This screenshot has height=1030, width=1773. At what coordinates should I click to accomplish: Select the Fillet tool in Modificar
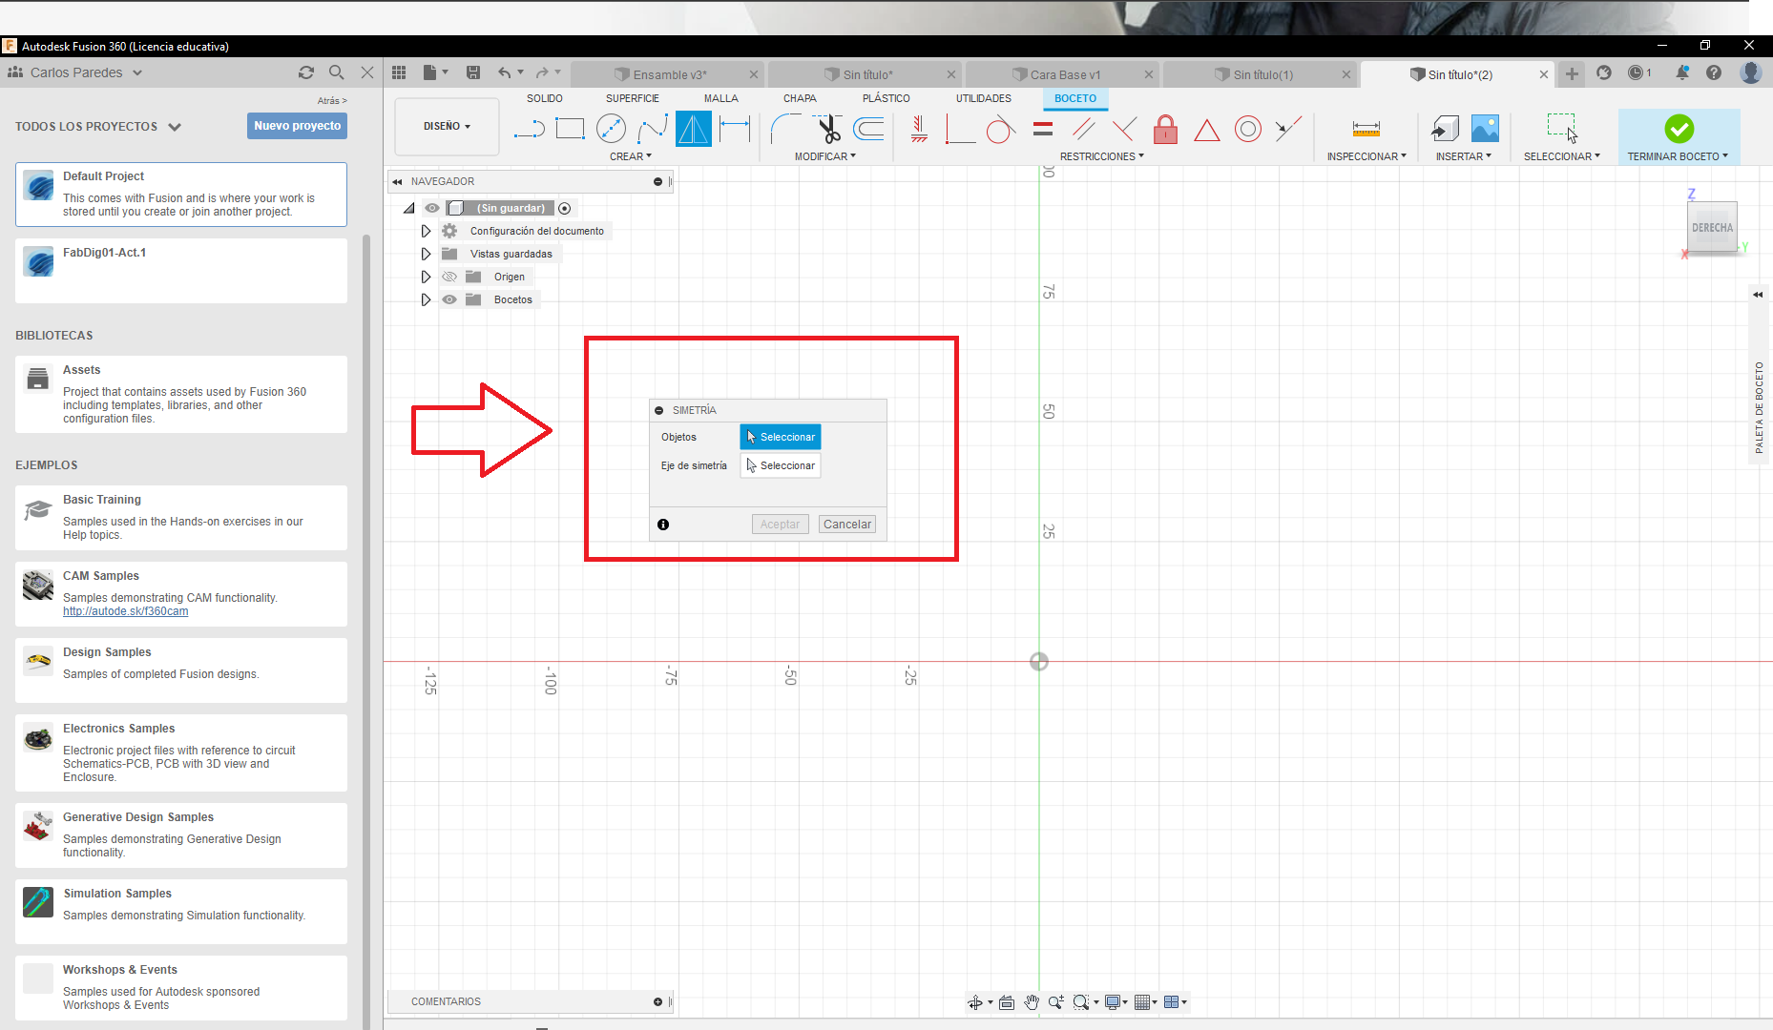(x=785, y=129)
